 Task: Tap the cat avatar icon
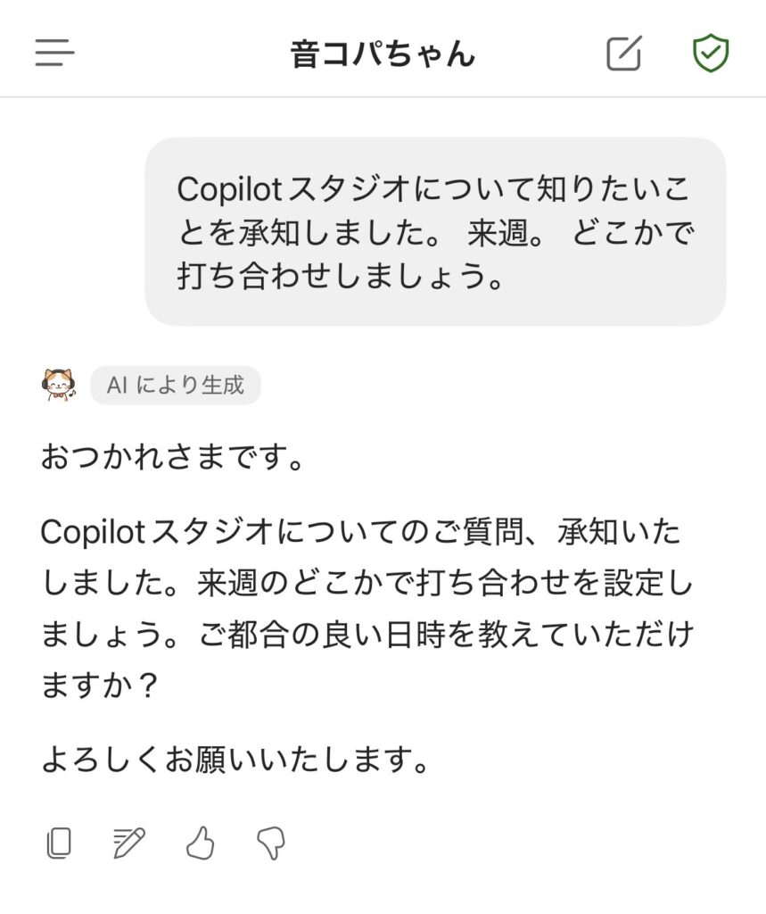(59, 385)
